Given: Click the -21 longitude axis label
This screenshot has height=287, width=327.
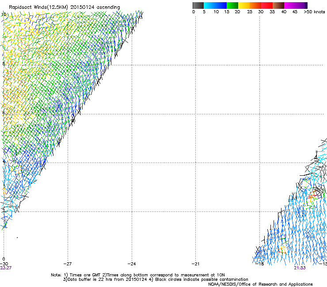Looking at the screenshot, I should pos(196,264).
